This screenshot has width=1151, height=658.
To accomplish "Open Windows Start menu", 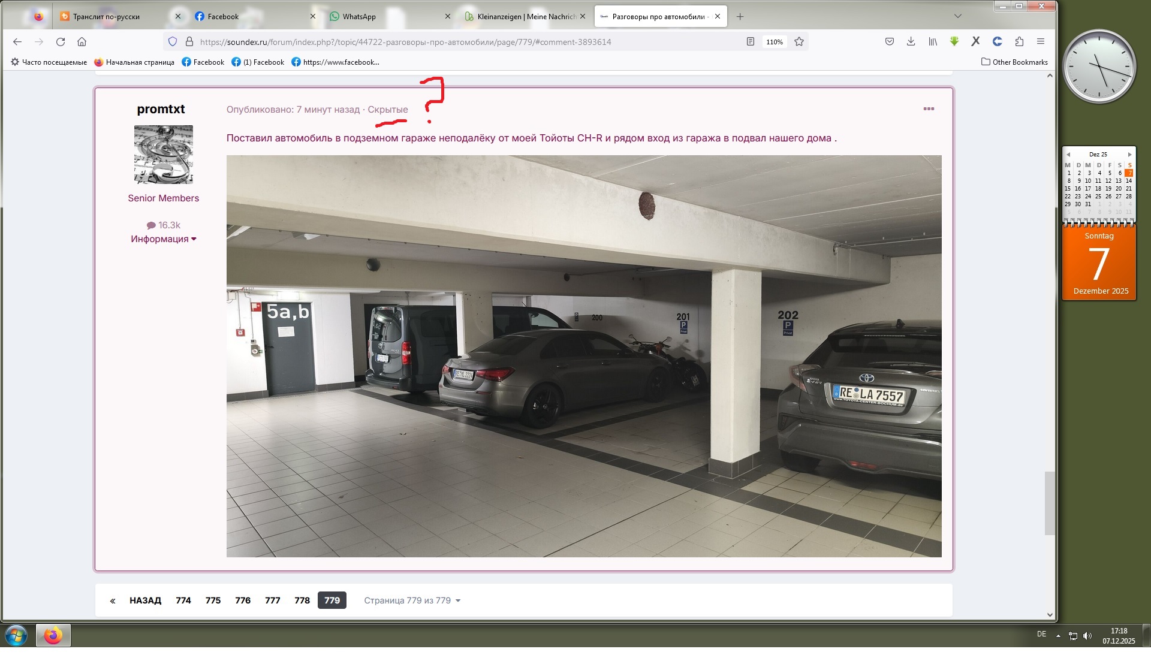I will pyautogui.click(x=16, y=635).
